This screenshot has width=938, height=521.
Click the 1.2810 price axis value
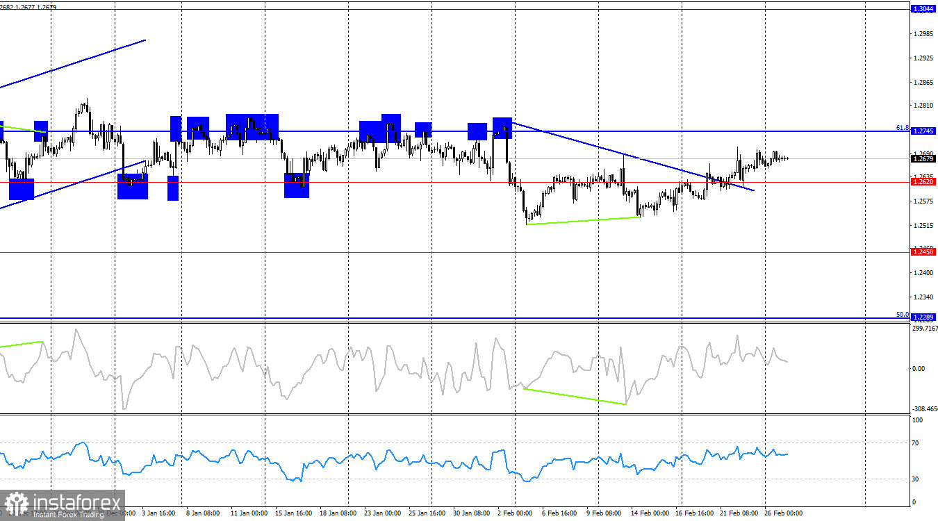[924, 106]
